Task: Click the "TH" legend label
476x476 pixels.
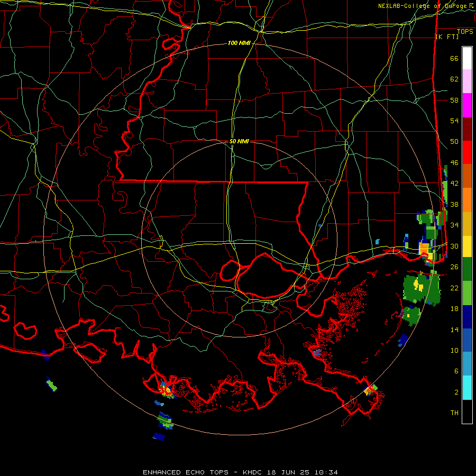Action: point(454,413)
